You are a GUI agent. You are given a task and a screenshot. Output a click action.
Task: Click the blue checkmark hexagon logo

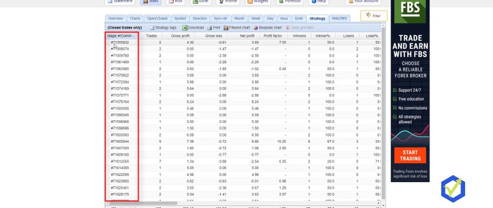[453, 189]
